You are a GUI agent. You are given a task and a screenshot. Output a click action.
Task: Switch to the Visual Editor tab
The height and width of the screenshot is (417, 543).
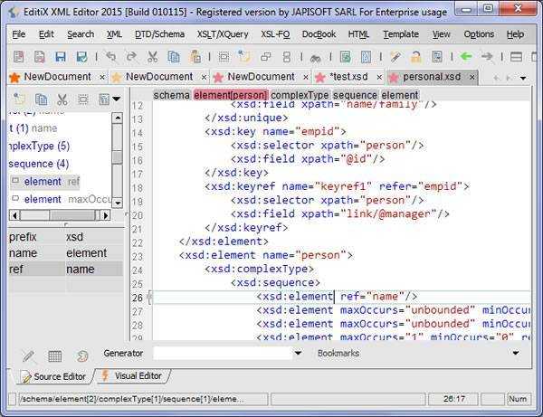point(133,375)
